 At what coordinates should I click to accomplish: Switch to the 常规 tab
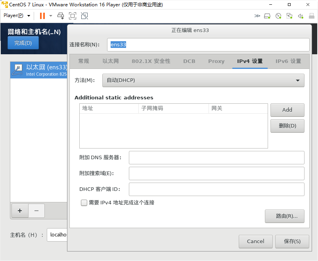[84, 61]
